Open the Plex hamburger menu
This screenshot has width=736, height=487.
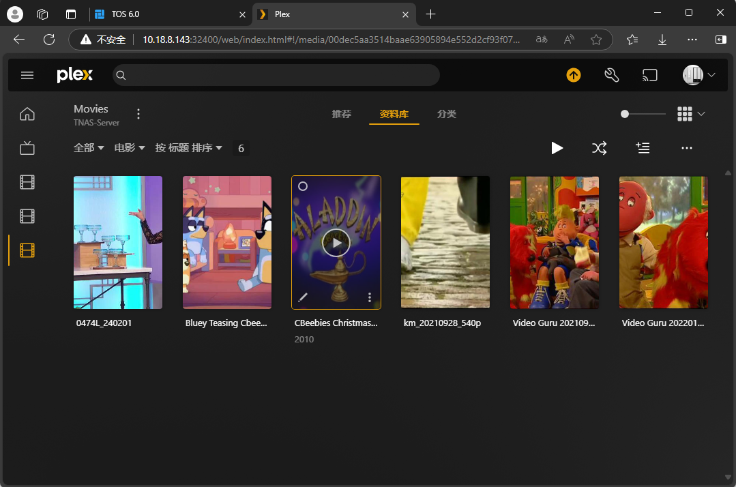pyautogui.click(x=27, y=75)
